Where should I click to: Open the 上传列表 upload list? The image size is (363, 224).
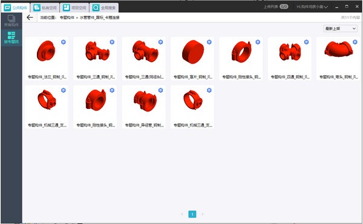276,7
